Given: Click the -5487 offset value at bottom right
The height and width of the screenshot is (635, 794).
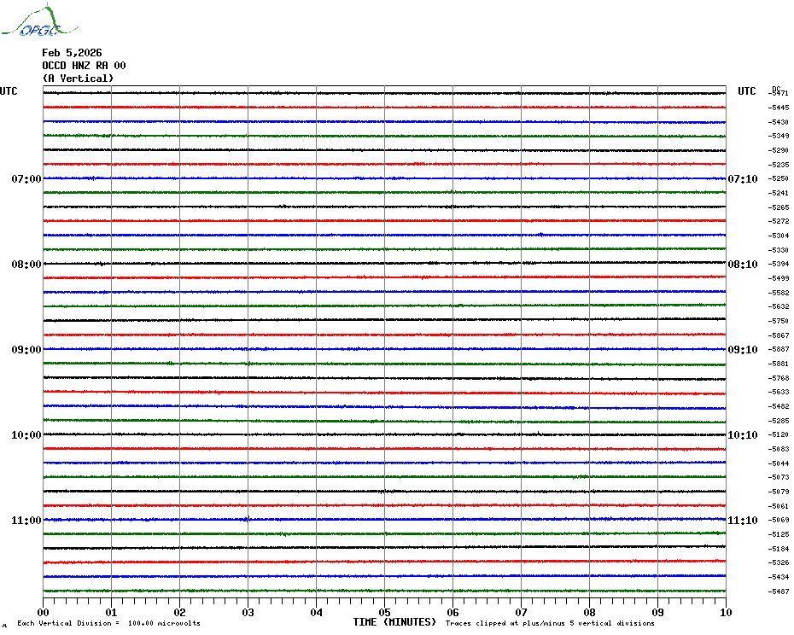Looking at the screenshot, I should point(779,591).
